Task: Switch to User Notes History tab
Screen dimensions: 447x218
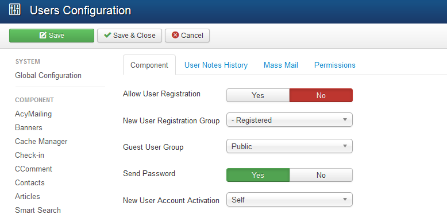Action: (x=216, y=65)
